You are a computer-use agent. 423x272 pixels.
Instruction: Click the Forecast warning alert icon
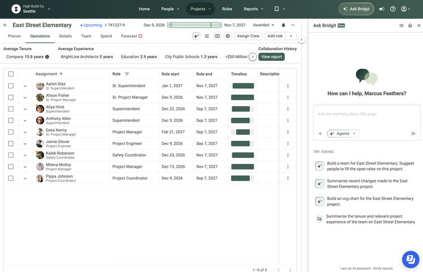pos(140,36)
